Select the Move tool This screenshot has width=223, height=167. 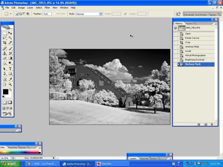[x=10, y=33]
